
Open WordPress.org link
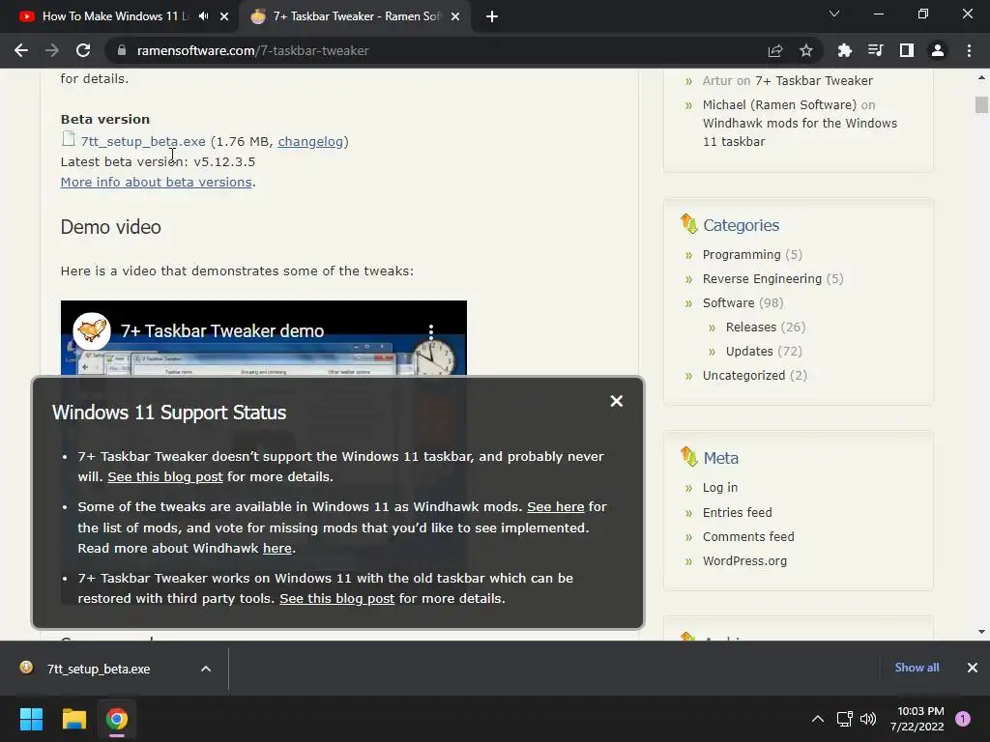[x=744, y=561]
